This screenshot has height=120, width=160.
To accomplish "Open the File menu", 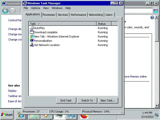I will [x=26, y=8].
